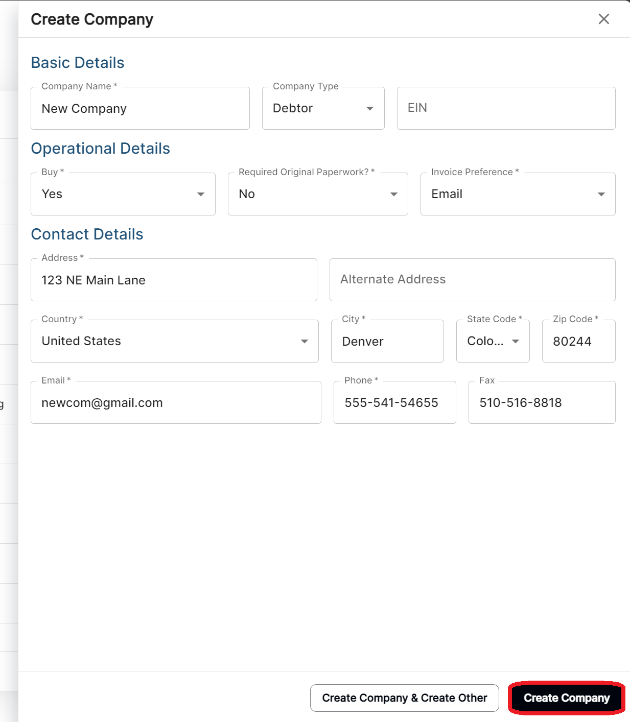
Task: Click the Basic Details section heading
Action: point(77,62)
